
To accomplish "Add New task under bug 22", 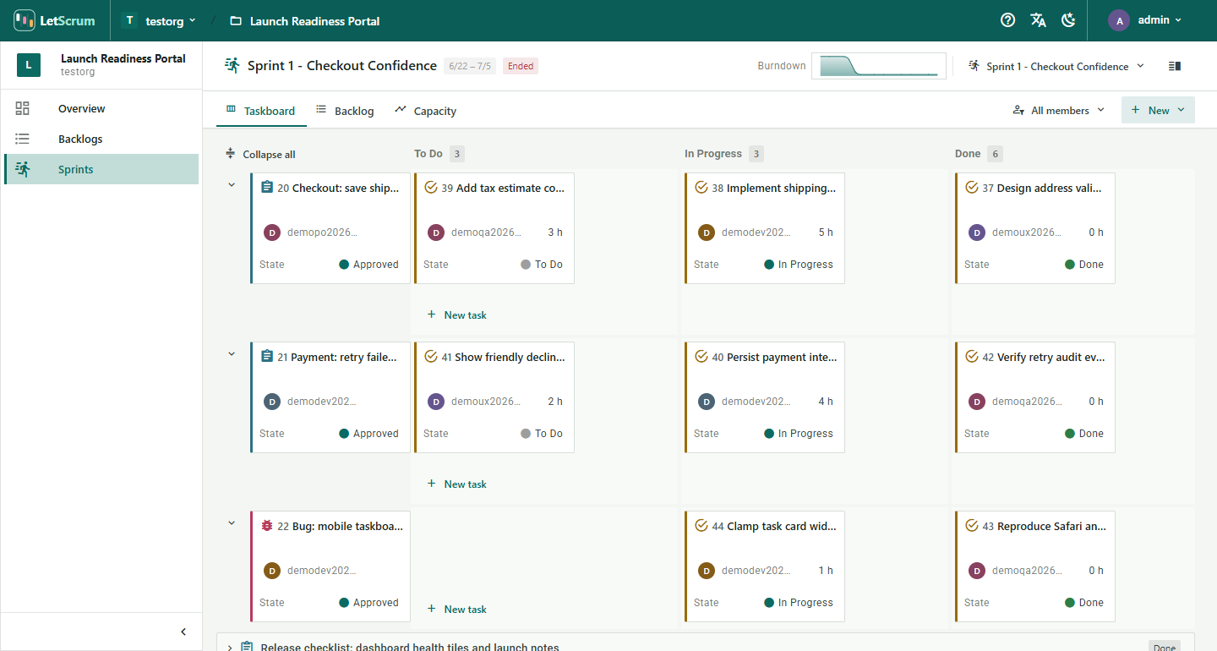I will pyautogui.click(x=456, y=609).
